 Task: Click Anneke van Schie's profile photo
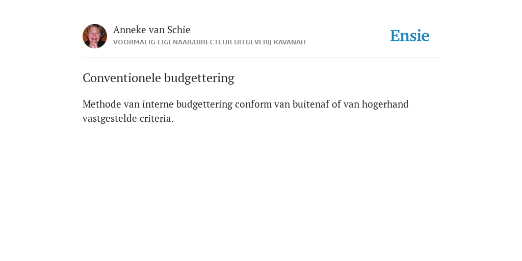point(95,36)
